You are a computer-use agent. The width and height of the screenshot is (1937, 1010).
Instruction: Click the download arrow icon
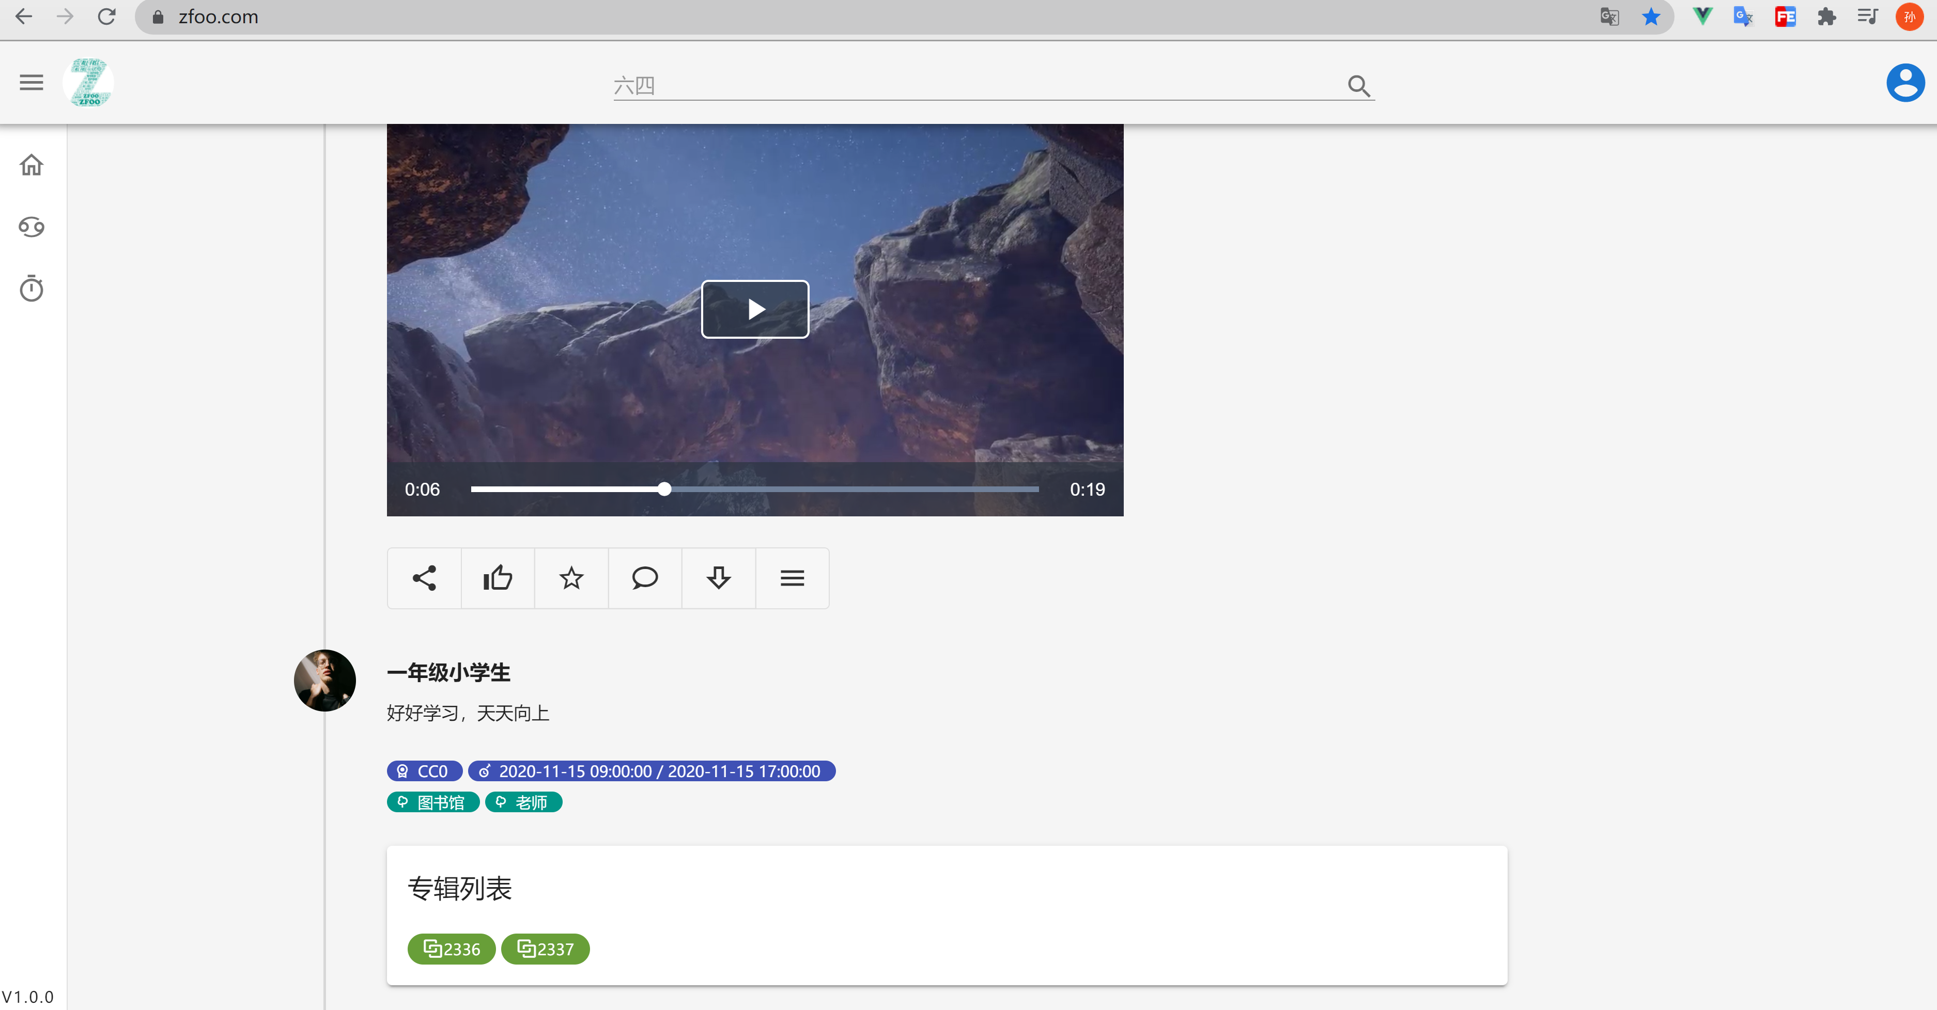[718, 578]
